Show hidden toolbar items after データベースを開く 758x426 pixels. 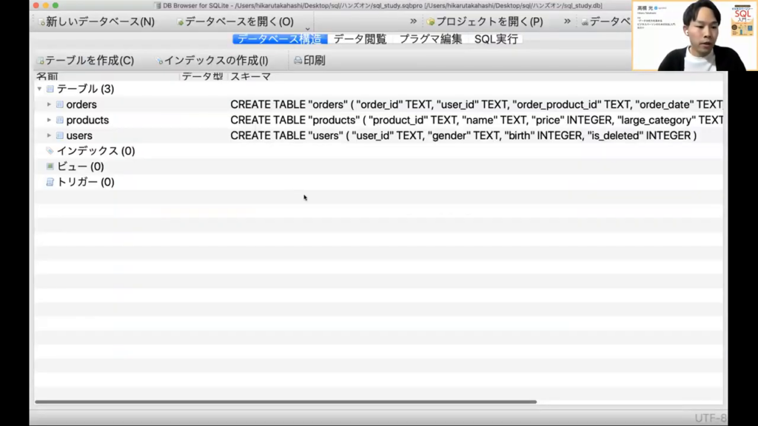413,21
